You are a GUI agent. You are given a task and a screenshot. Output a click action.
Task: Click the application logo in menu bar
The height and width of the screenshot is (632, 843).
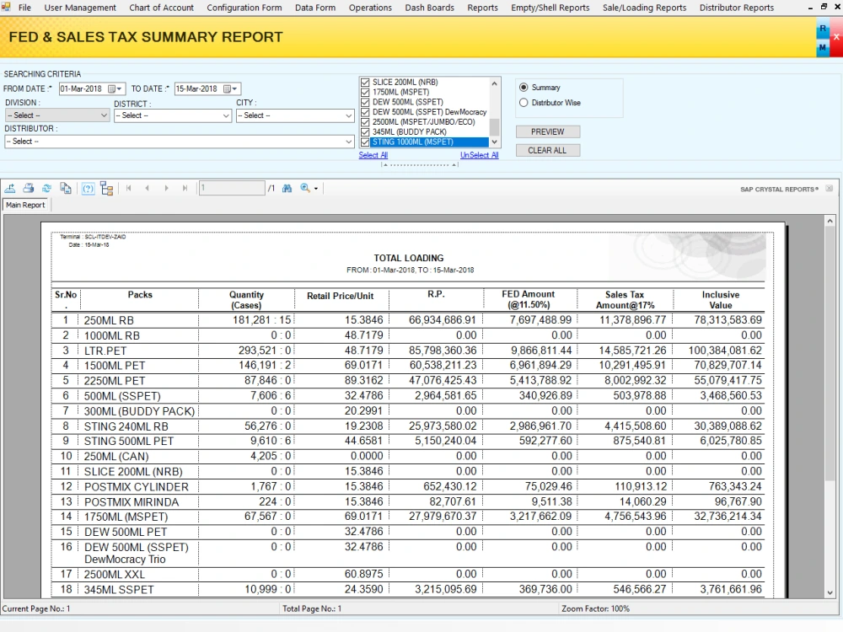click(6, 7)
